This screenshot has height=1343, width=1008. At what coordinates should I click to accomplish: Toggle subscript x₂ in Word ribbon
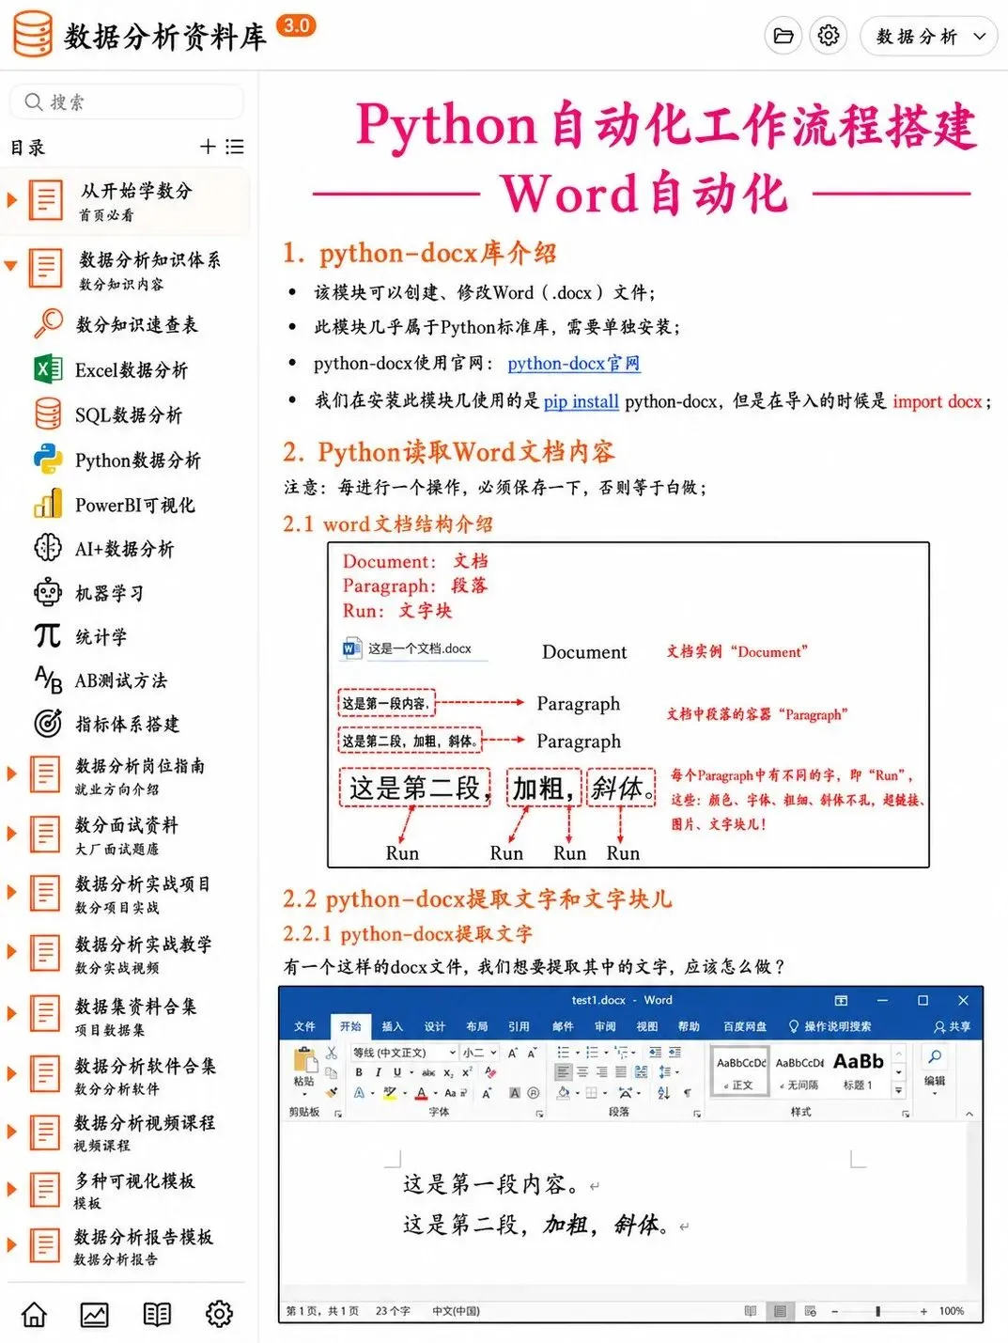pos(448,1072)
